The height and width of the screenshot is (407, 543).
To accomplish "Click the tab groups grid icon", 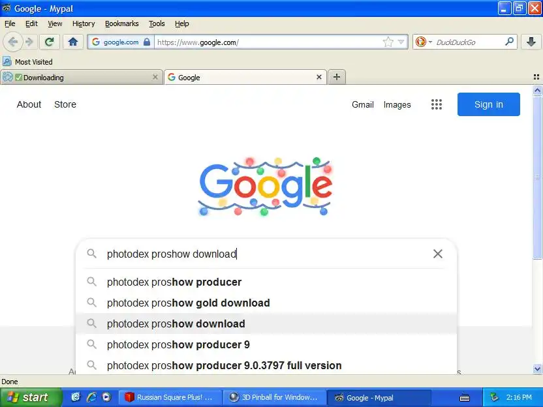I will (x=536, y=77).
